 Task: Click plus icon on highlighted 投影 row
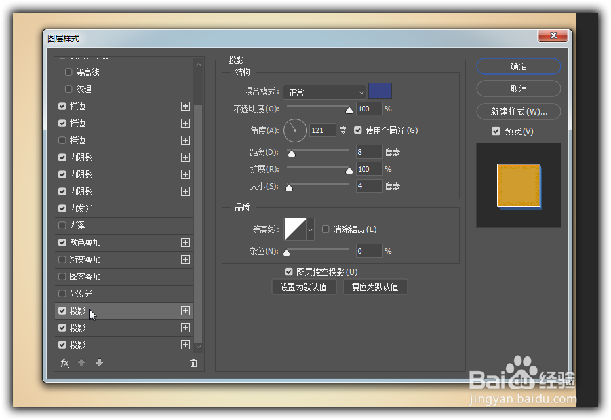(186, 311)
